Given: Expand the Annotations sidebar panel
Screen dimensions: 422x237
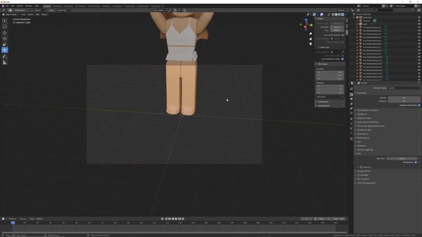Looking at the screenshot, I should 323,105.
